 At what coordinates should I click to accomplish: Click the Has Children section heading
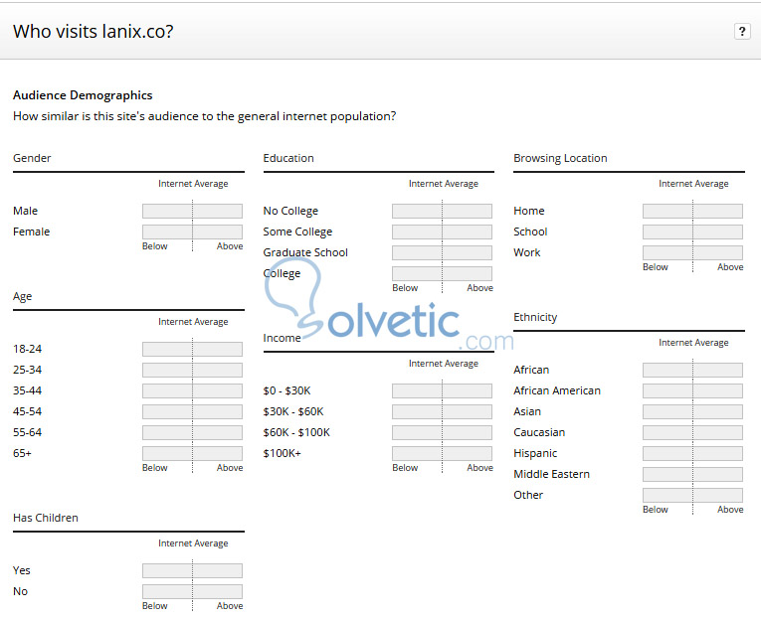click(x=46, y=518)
